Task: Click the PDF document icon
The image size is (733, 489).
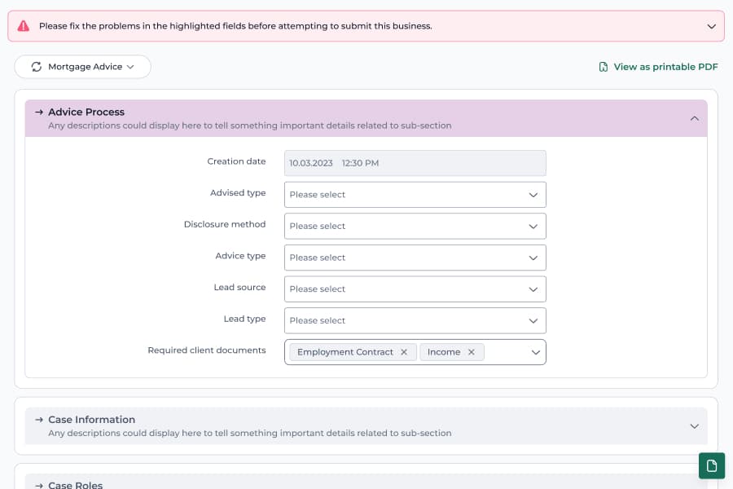Action: pyautogui.click(x=604, y=67)
